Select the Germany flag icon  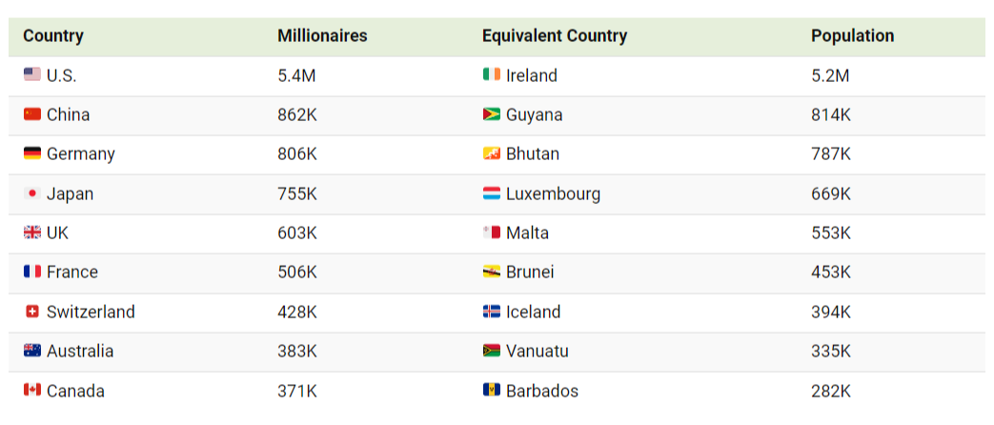click(x=32, y=153)
